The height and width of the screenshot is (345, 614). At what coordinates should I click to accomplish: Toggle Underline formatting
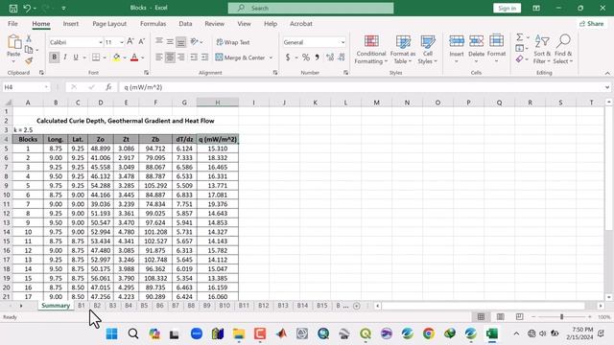coord(76,57)
